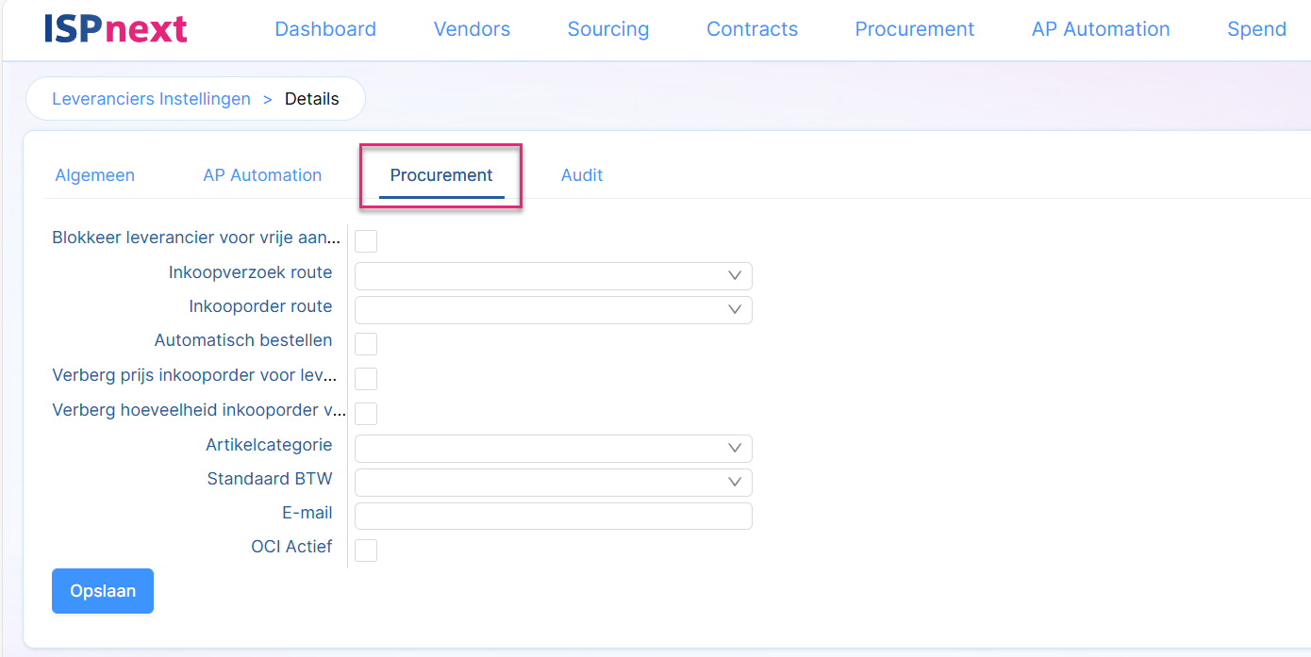Open the AP Automation settings tab
This screenshot has width=1311, height=657.
262,175
